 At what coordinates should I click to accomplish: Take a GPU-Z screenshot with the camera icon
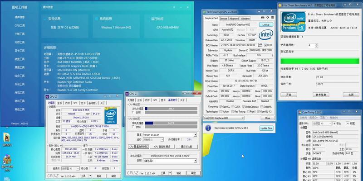263,18
